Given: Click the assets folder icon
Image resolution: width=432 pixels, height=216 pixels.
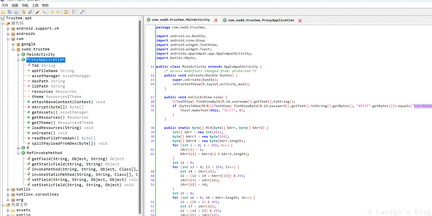Looking at the screenshot, I should point(13,210).
